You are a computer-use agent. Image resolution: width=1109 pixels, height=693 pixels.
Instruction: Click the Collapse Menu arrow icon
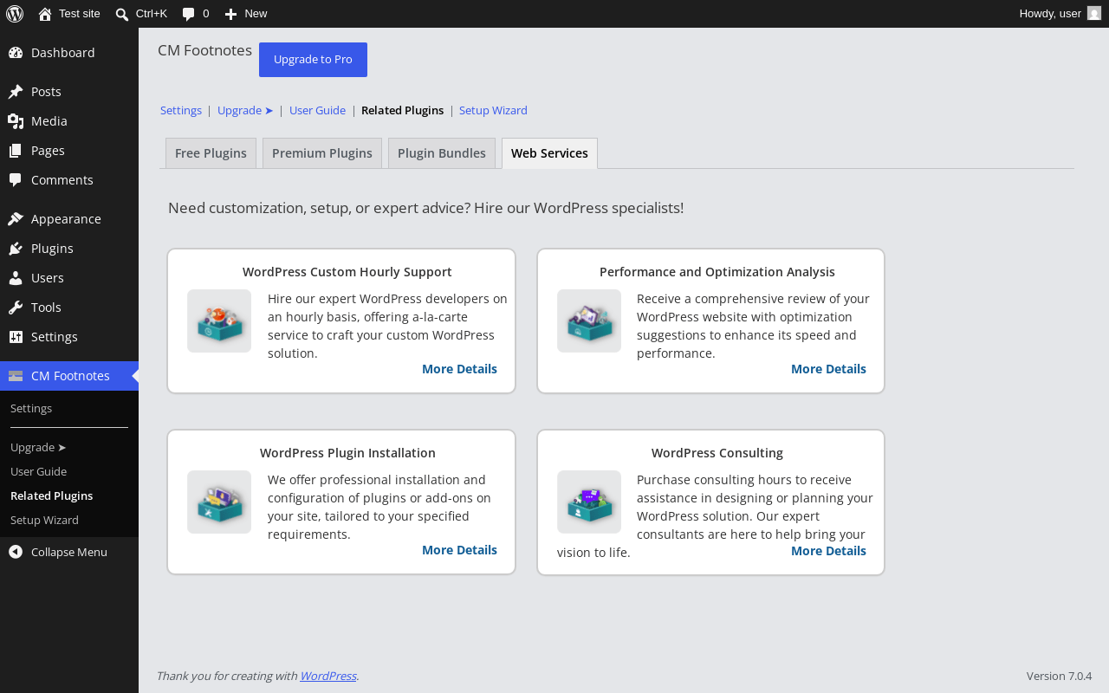pyautogui.click(x=16, y=552)
